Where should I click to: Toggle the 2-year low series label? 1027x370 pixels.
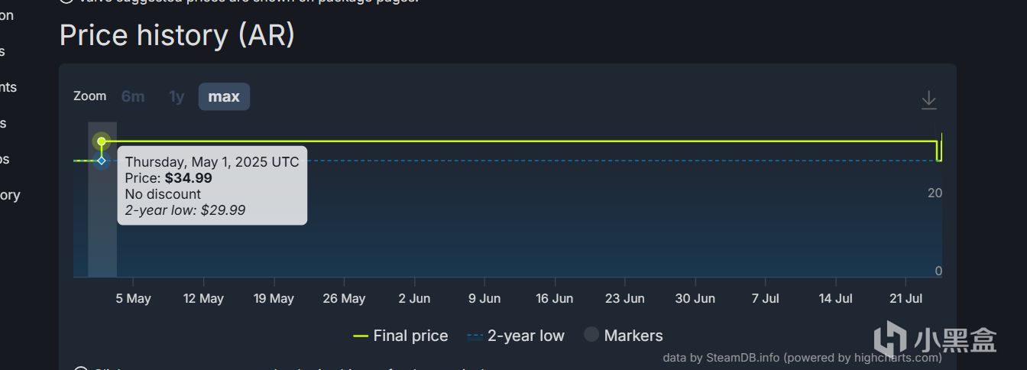526,336
